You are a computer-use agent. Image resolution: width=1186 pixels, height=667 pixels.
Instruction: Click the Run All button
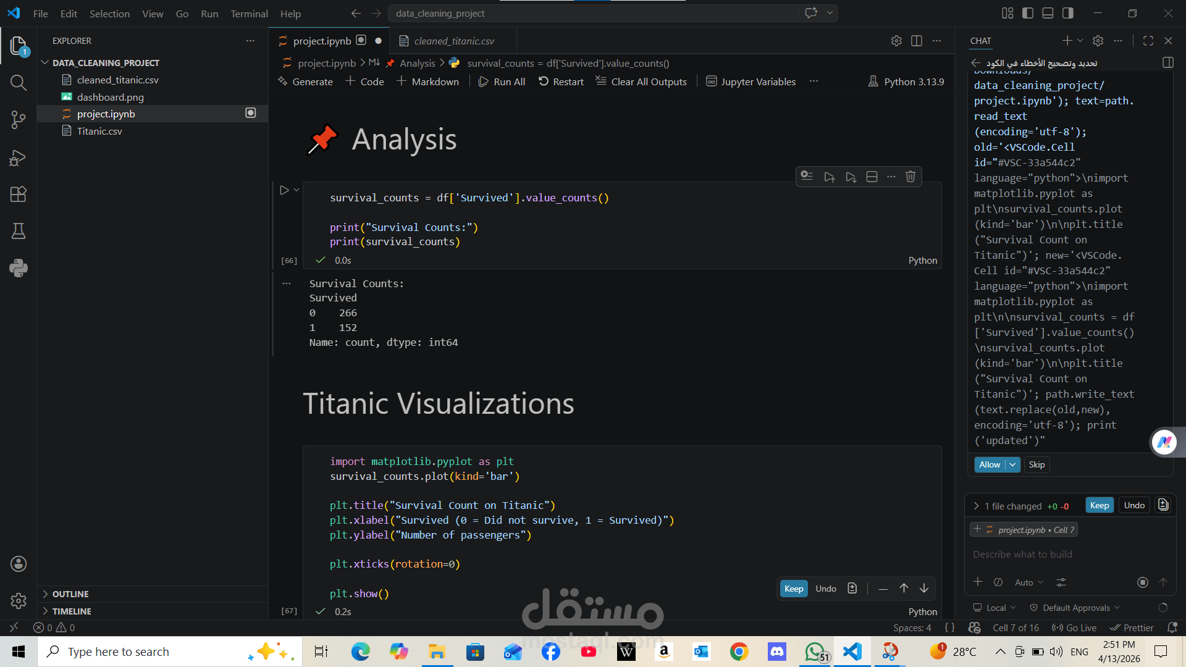pyautogui.click(x=502, y=82)
